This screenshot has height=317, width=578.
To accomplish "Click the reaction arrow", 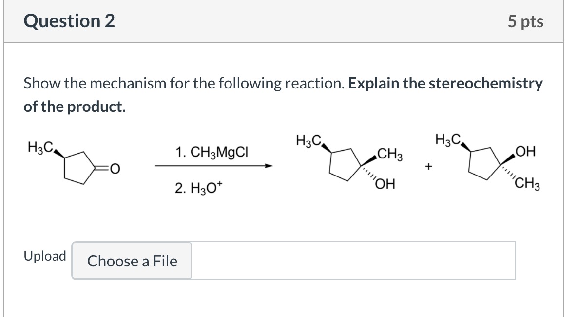I will (213, 166).
